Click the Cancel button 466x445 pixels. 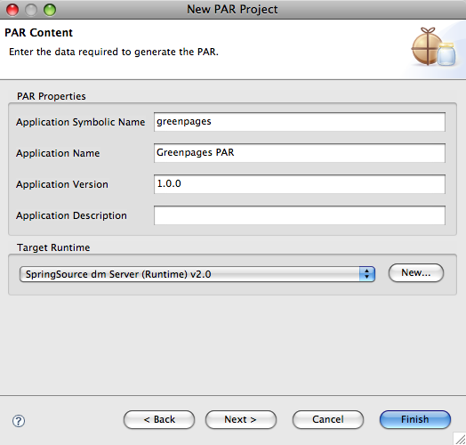tap(328, 419)
